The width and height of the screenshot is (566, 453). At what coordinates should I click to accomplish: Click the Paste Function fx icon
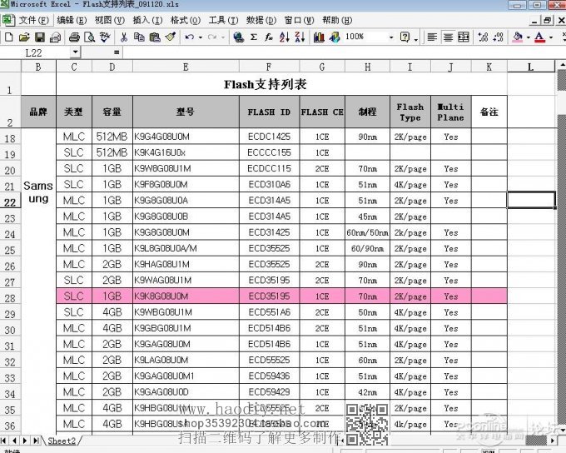pos(270,37)
